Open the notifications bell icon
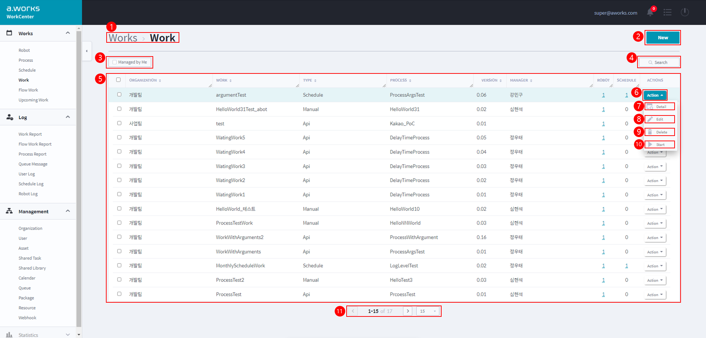This screenshot has width=706, height=338. click(650, 12)
